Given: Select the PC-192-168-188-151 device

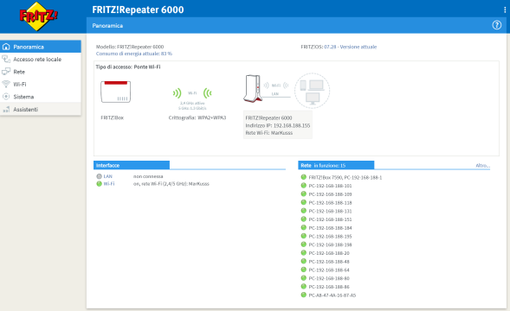Looking at the screenshot, I should [x=330, y=219].
